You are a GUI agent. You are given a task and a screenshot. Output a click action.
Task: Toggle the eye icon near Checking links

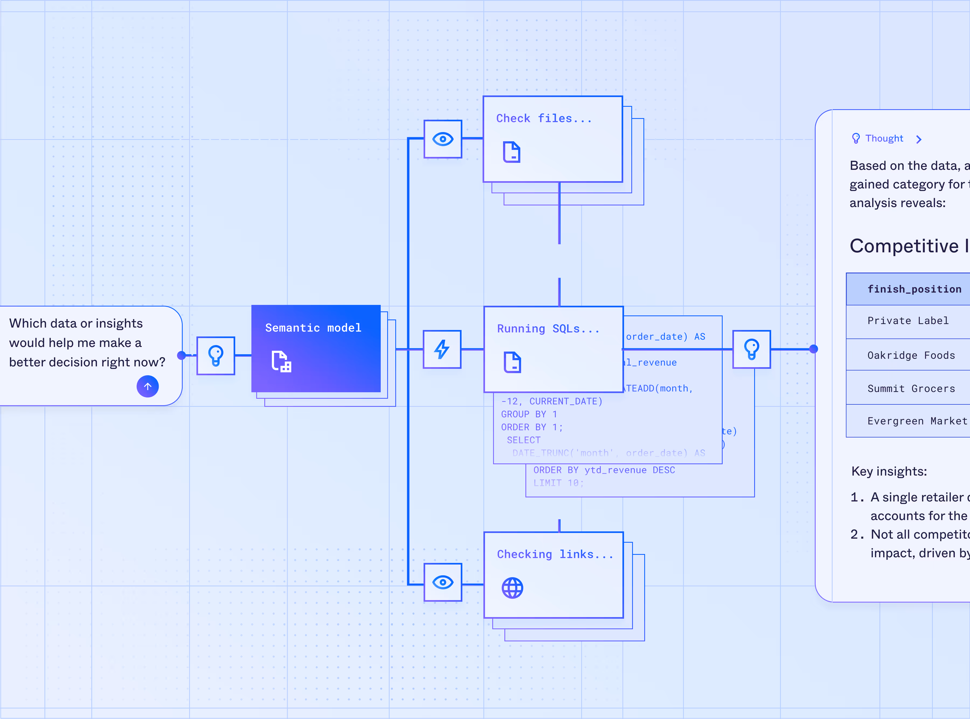coord(442,582)
